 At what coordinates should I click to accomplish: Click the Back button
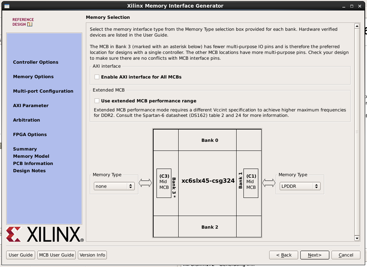click(x=284, y=255)
